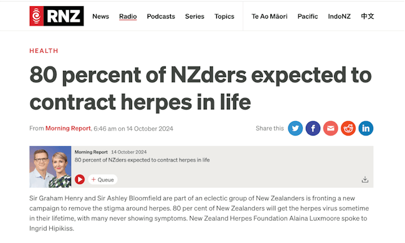The width and height of the screenshot is (405, 243).
Task: Share the article on Reddit
Action: click(x=348, y=128)
